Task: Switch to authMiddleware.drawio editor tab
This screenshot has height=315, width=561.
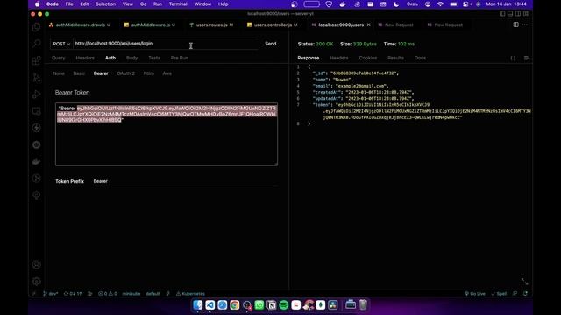Action: 80,24
